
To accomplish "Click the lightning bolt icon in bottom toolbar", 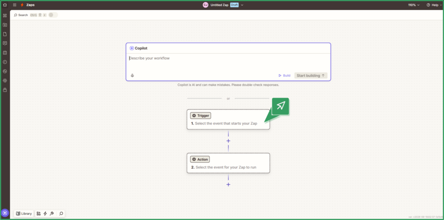I will tap(45, 214).
